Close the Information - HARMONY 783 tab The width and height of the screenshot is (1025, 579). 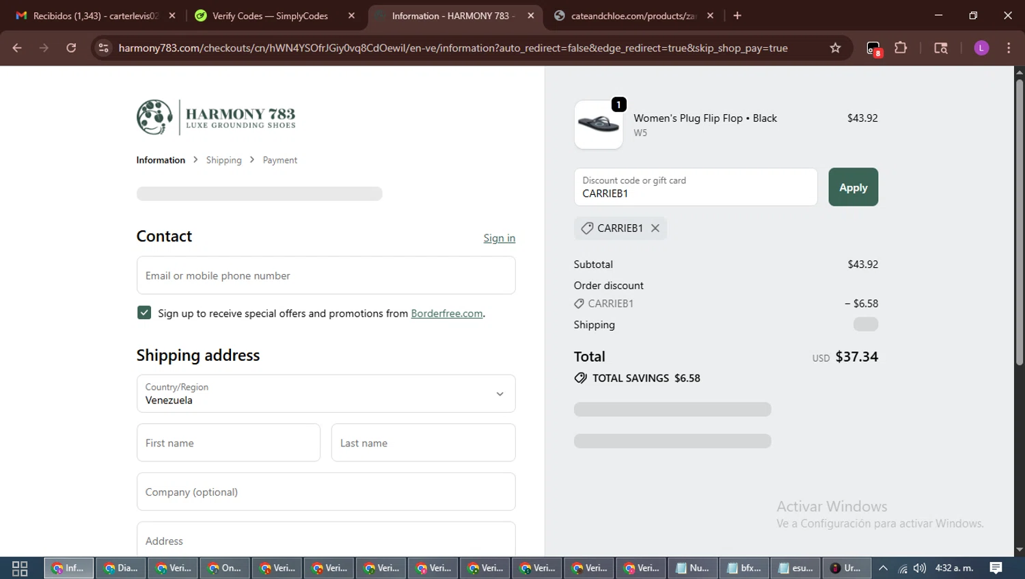(531, 16)
